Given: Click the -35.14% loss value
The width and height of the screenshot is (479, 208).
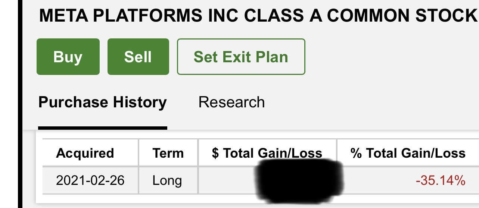Looking at the screenshot, I should (441, 181).
